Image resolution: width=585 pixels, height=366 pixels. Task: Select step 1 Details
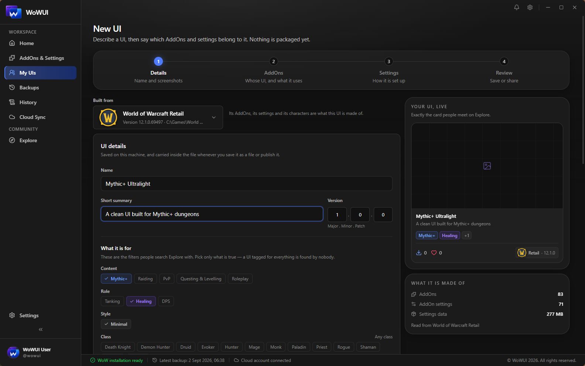[158, 70]
